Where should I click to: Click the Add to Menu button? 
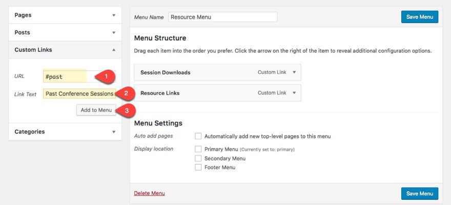click(96, 110)
